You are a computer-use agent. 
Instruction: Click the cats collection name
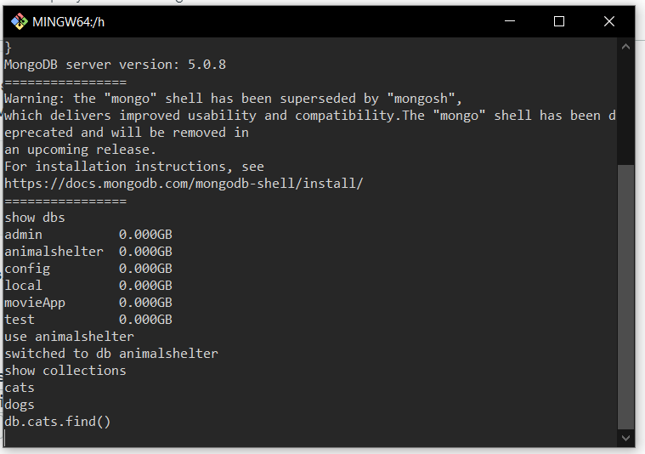click(x=20, y=388)
